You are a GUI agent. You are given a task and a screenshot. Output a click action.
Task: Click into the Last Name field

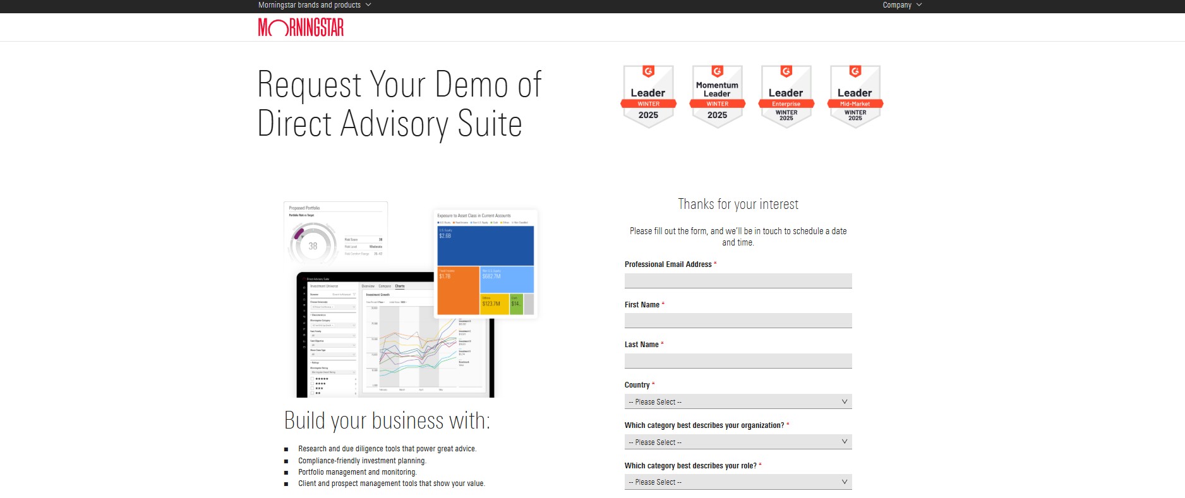pyautogui.click(x=738, y=361)
